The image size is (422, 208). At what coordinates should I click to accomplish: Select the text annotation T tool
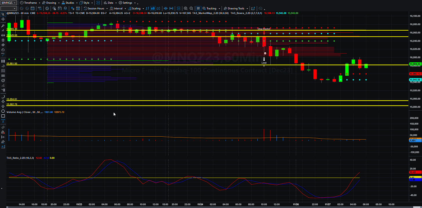pos(3,121)
